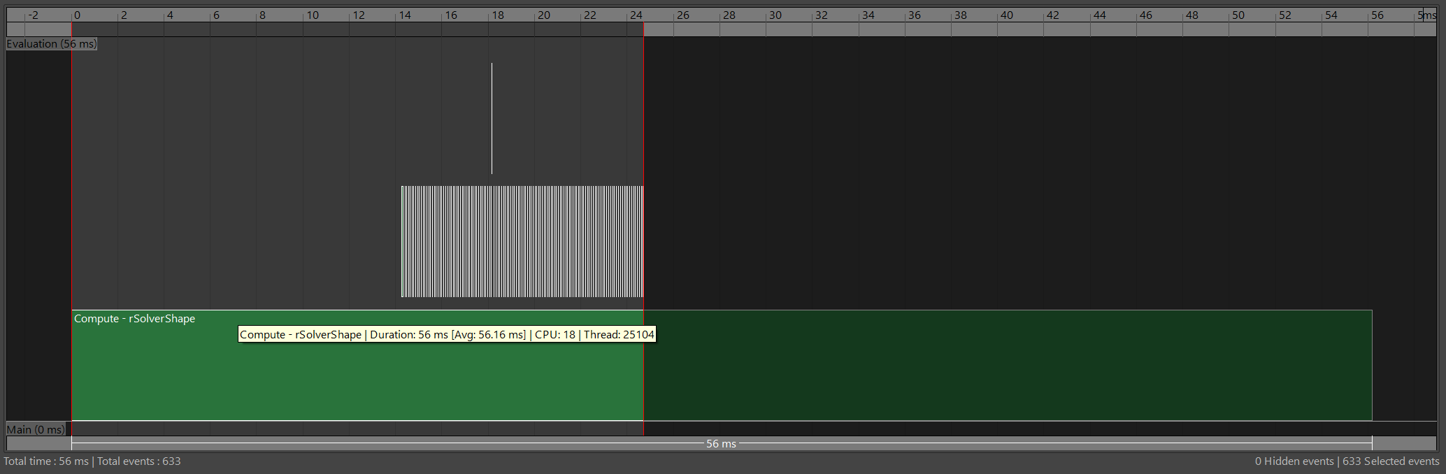
Task: Click the 40 on the time ruler
Action: (x=1007, y=15)
